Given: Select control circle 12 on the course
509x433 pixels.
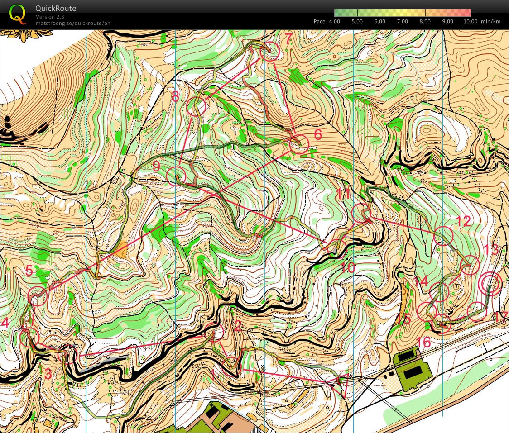Looking at the screenshot, I should [443, 236].
